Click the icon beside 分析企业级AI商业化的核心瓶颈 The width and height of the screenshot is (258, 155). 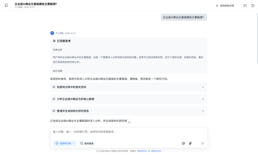(54, 99)
